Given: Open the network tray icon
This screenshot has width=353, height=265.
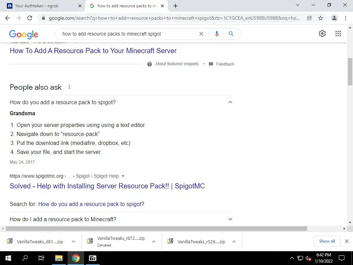Looking at the screenshot, I should [x=300, y=258].
